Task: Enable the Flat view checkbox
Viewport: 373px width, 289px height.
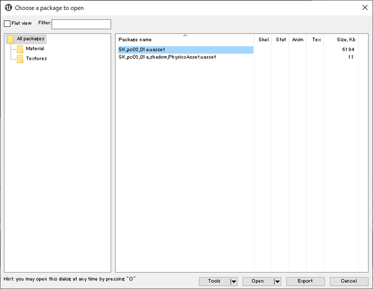Action: coord(7,23)
